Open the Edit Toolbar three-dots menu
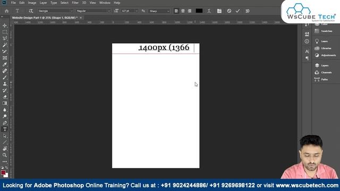The image size is (340, 191). click(5, 161)
